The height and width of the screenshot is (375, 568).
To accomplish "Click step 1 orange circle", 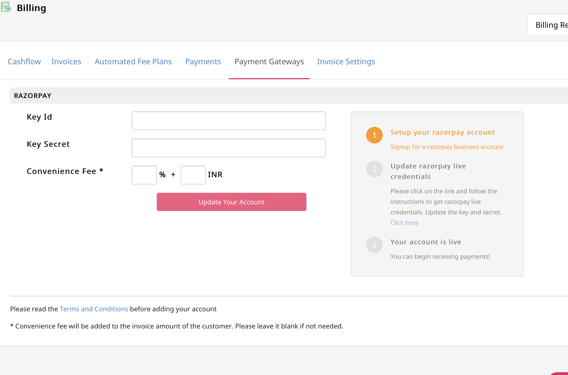I will [374, 135].
